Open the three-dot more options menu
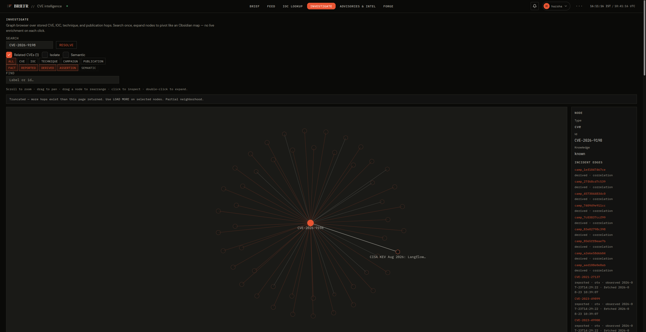 tap(579, 6)
